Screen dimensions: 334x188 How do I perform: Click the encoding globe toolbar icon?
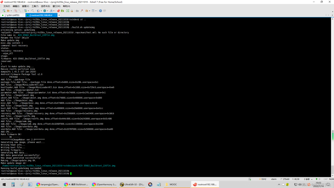pyautogui.click(x=45, y=11)
